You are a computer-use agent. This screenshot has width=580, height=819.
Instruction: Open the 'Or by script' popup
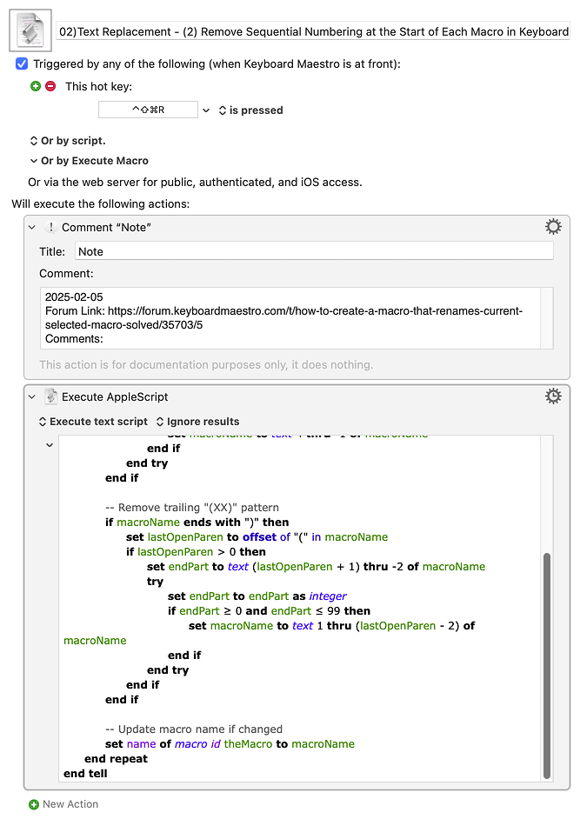[x=68, y=141]
